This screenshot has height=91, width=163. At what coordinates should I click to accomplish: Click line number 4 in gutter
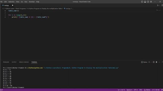click(x=5, y=17)
